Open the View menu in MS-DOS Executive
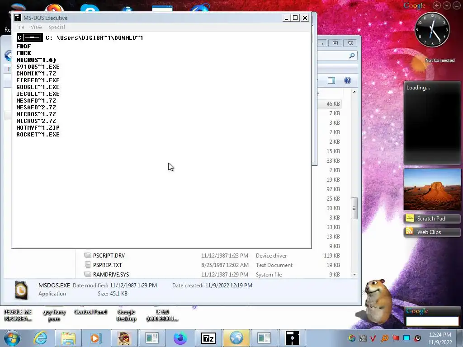 pyautogui.click(x=36, y=27)
